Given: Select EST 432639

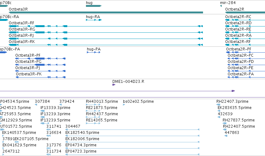Looking at the screenshot, I should pyautogui.click(x=225, y=114).
